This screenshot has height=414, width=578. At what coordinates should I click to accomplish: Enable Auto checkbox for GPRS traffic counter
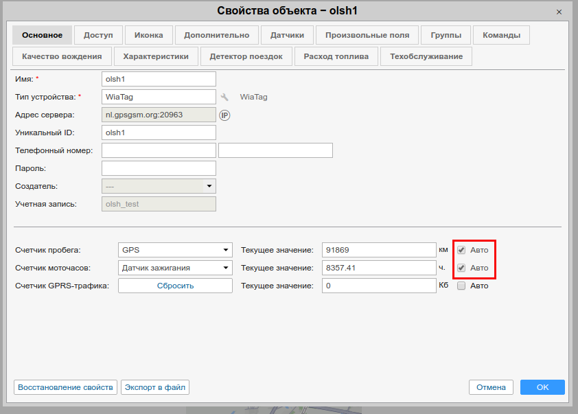click(x=462, y=286)
